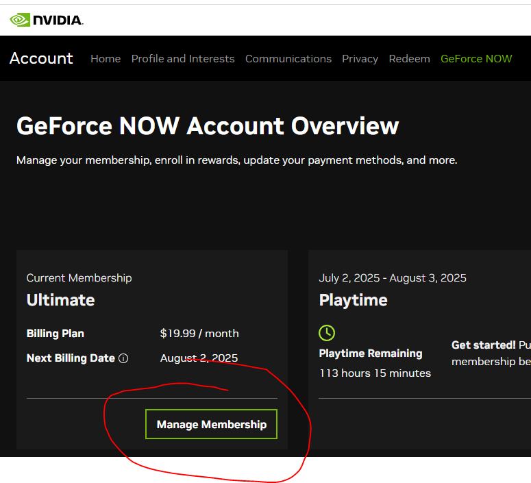Click the Manage your membership description text
Viewport: 531px width, 483px height.
pyautogui.click(x=236, y=160)
